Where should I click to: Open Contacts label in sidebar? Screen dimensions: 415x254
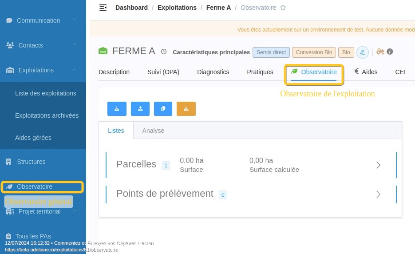coord(31,45)
